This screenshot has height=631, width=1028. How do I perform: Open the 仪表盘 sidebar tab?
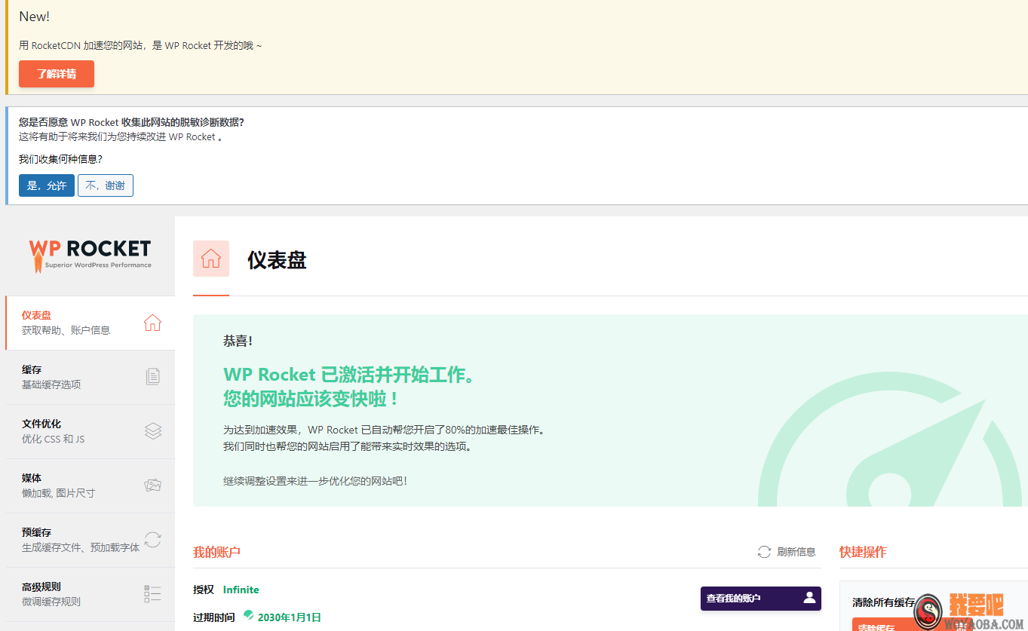point(91,323)
